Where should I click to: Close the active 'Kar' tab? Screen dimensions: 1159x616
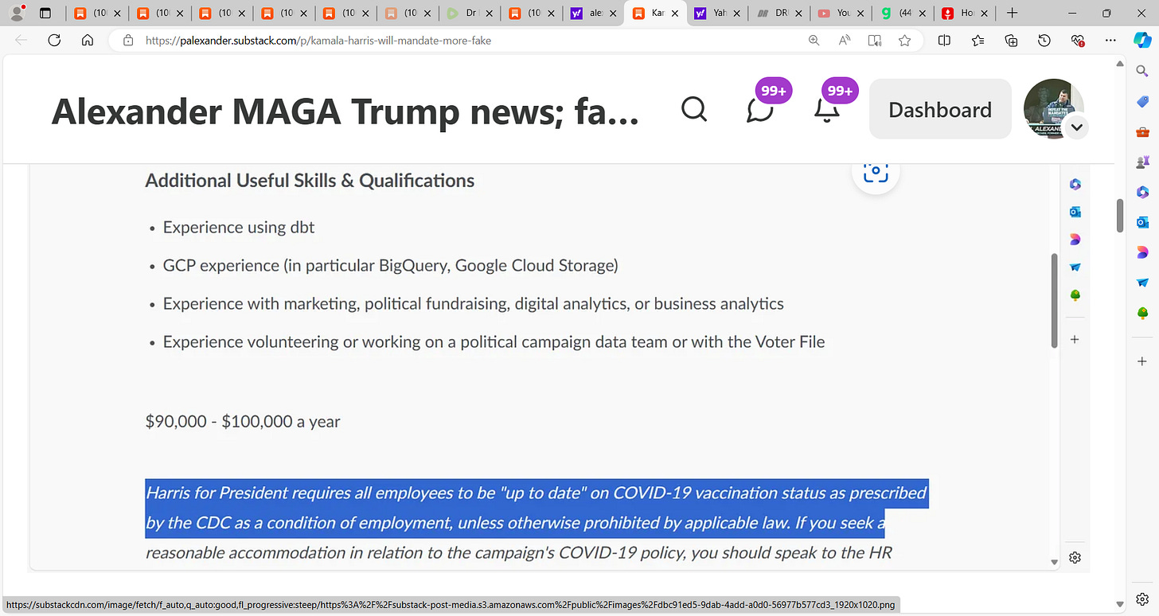click(675, 14)
